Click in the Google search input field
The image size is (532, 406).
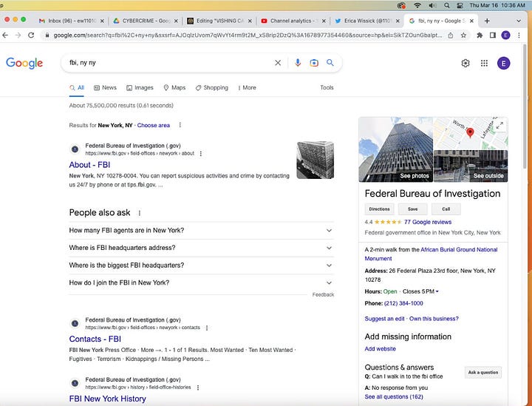(170, 63)
